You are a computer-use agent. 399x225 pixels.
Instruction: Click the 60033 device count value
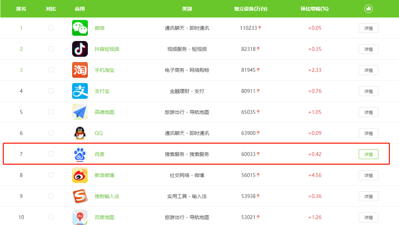point(248,154)
